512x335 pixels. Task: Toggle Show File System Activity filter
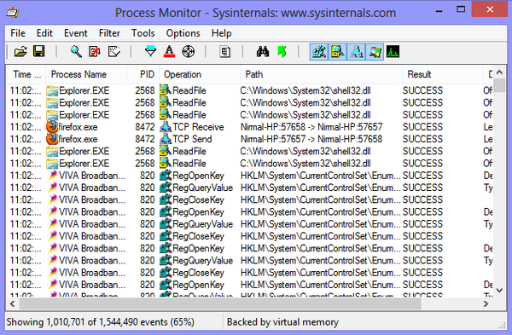[x=337, y=51]
